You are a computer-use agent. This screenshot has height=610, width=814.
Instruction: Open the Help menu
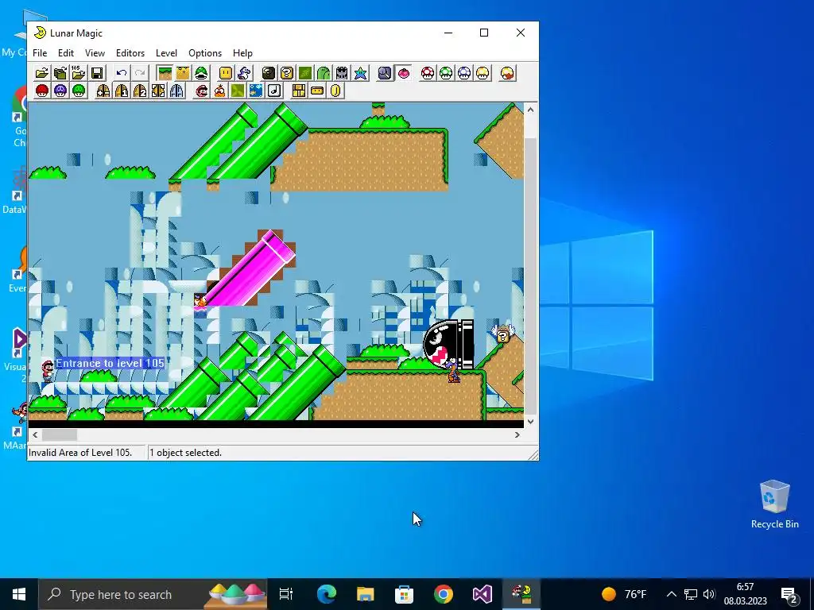pyautogui.click(x=242, y=53)
